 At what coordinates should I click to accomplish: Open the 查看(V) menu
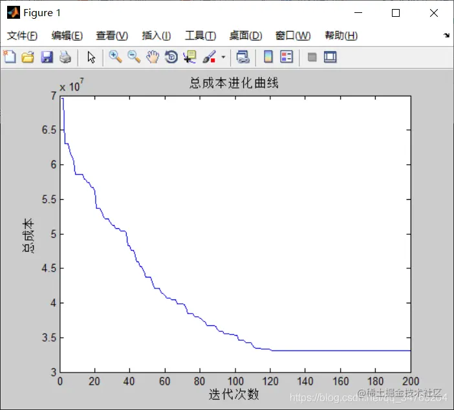pos(112,36)
